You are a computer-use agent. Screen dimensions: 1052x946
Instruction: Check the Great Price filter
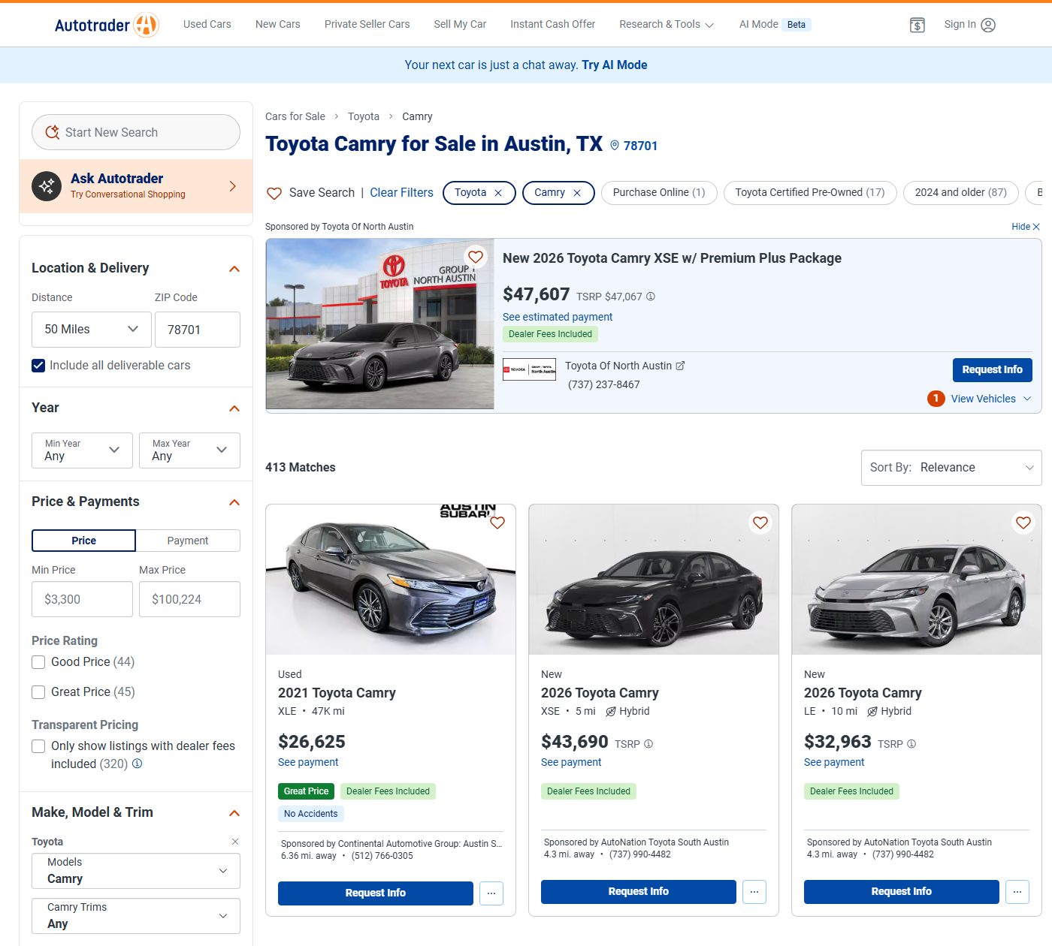click(x=38, y=692)
